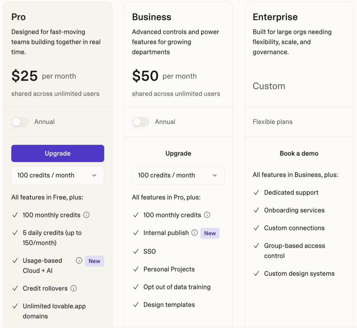
Task: Click checkmark icon beside Custom design systems
Action: [257, 274]
